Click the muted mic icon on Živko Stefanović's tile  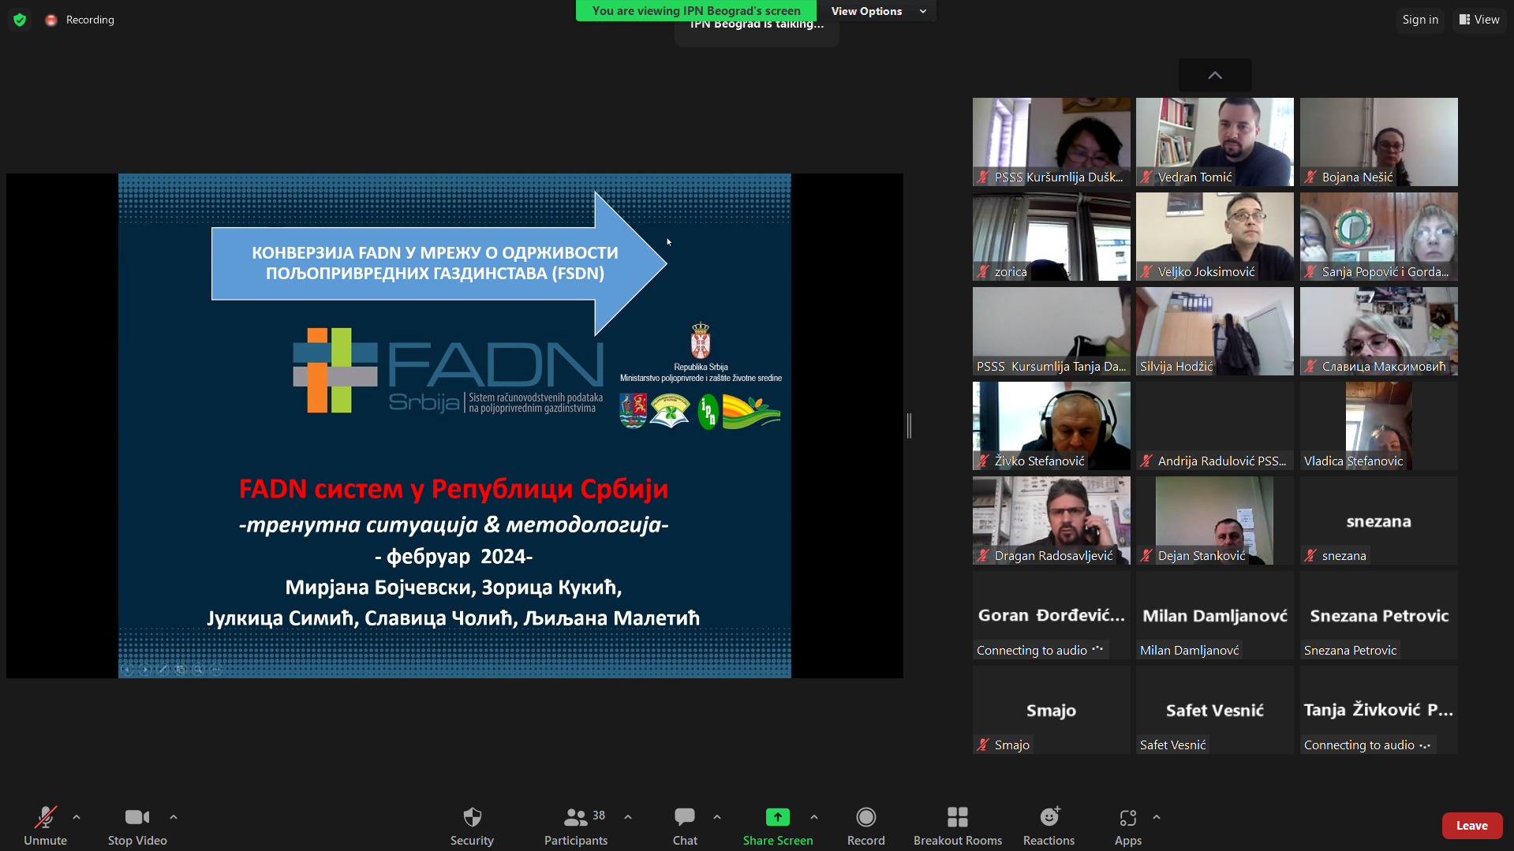(x=983, y=461)
